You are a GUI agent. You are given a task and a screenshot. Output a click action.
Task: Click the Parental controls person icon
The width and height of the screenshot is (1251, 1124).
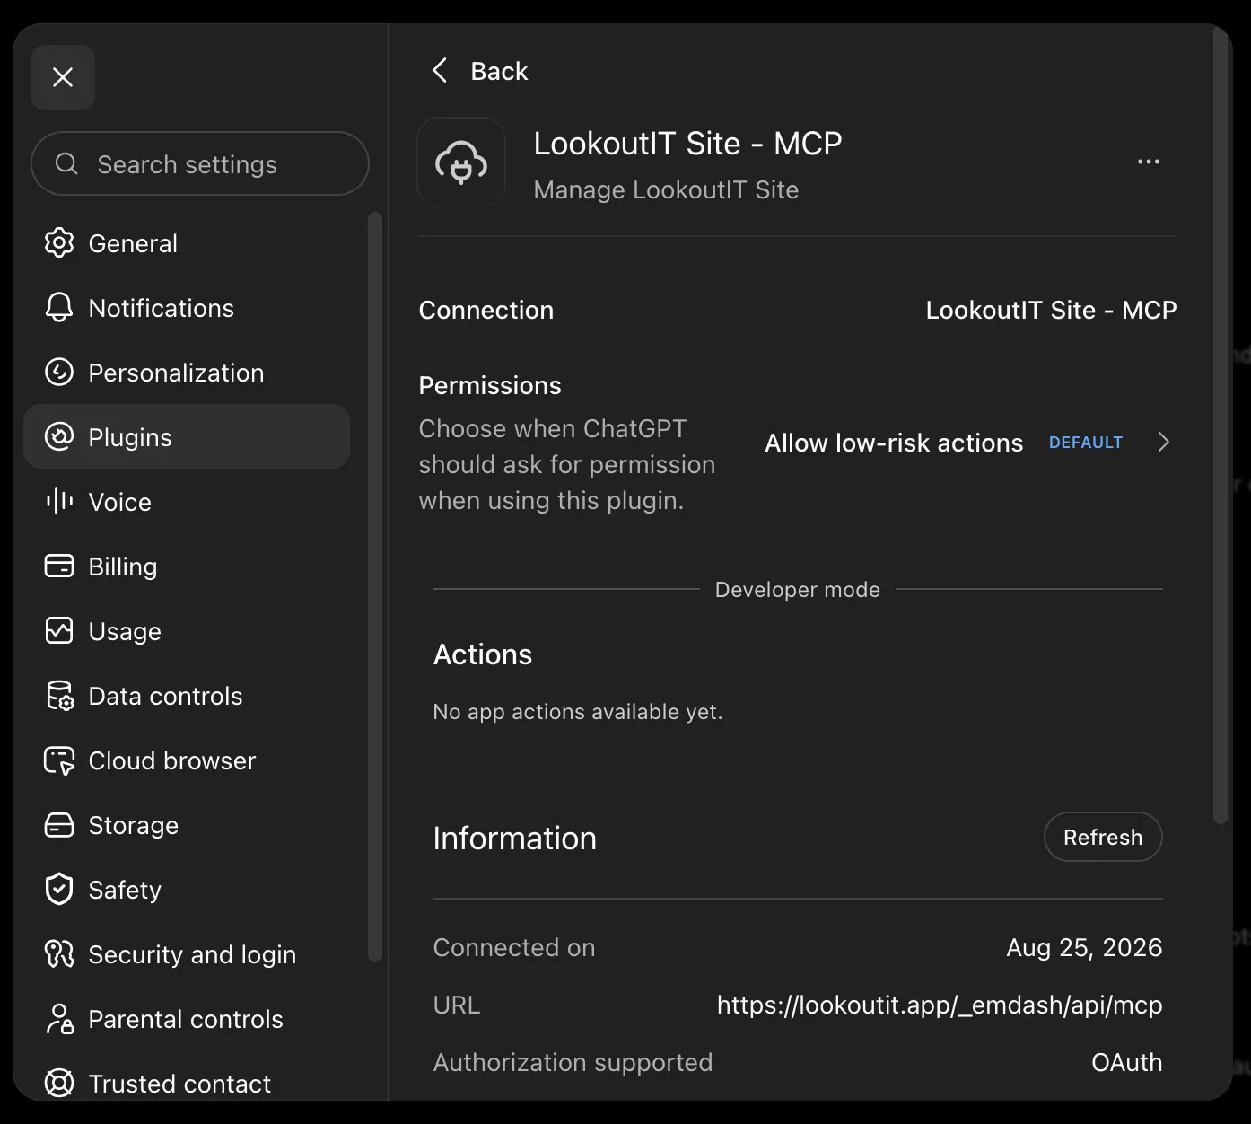pyautogui.click(x=59, y=1019)
